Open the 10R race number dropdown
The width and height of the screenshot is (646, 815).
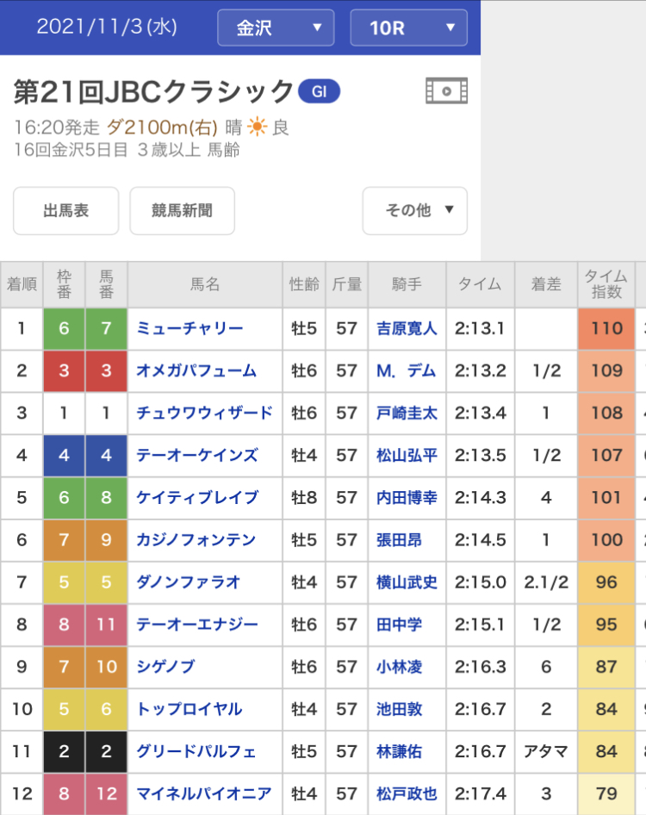coord(408,28)
